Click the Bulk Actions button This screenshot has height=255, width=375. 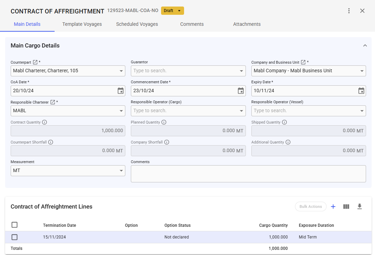point(310,206)
